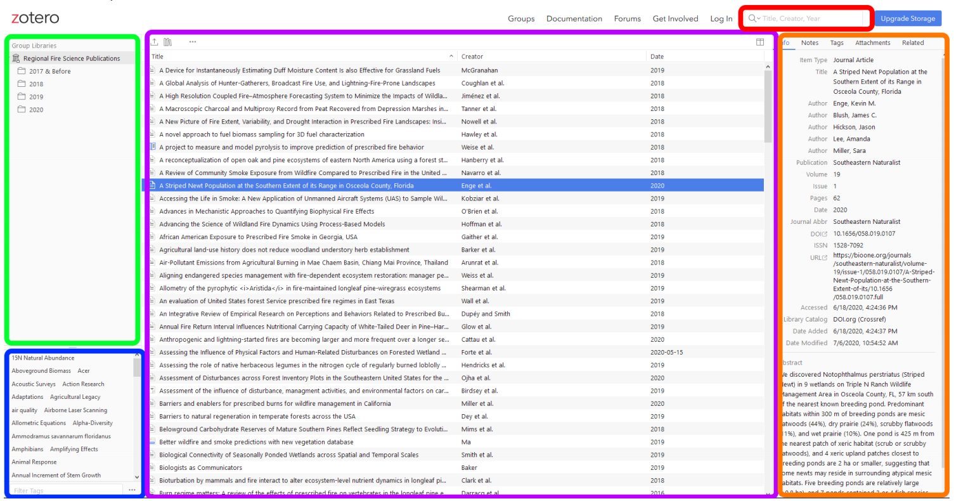This screenshot has width=954, height=501.
Task: Open the 2020 collection
Action: click(36, 110)
